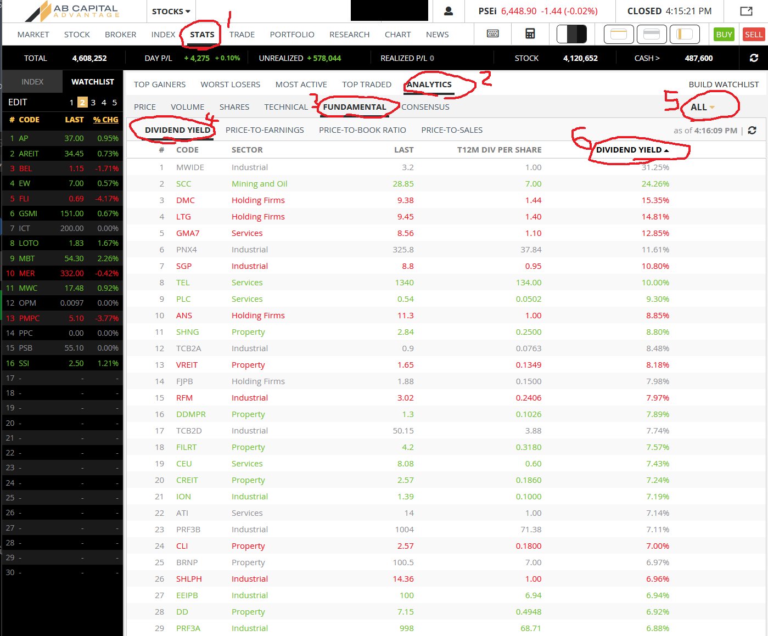This screenshot has height=636, width=768.
Task: Open the BUILD WATCHLIST link
Action: tap(724, 84)
